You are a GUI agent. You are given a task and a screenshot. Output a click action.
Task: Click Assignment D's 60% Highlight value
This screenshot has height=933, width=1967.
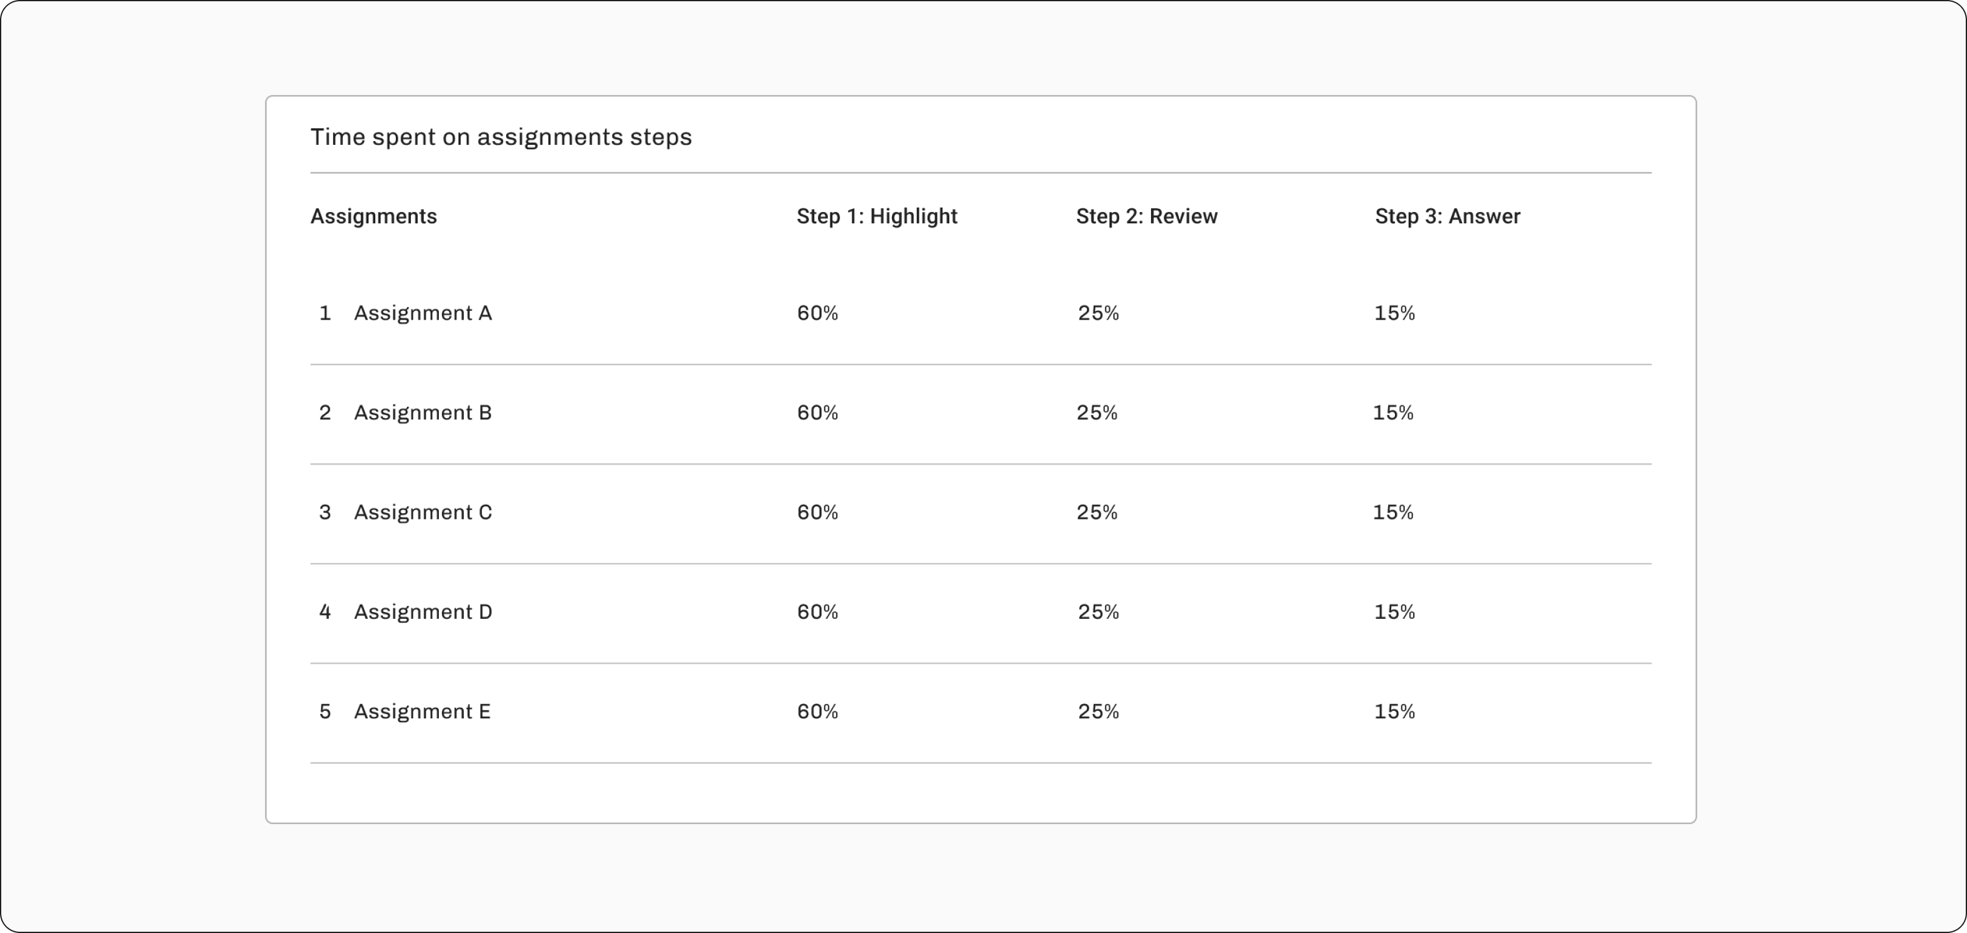817,612
